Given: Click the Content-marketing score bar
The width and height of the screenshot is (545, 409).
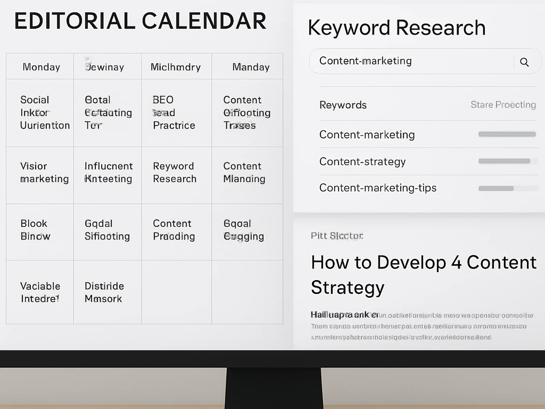Looking at the screenshot, I should (507, 134).
